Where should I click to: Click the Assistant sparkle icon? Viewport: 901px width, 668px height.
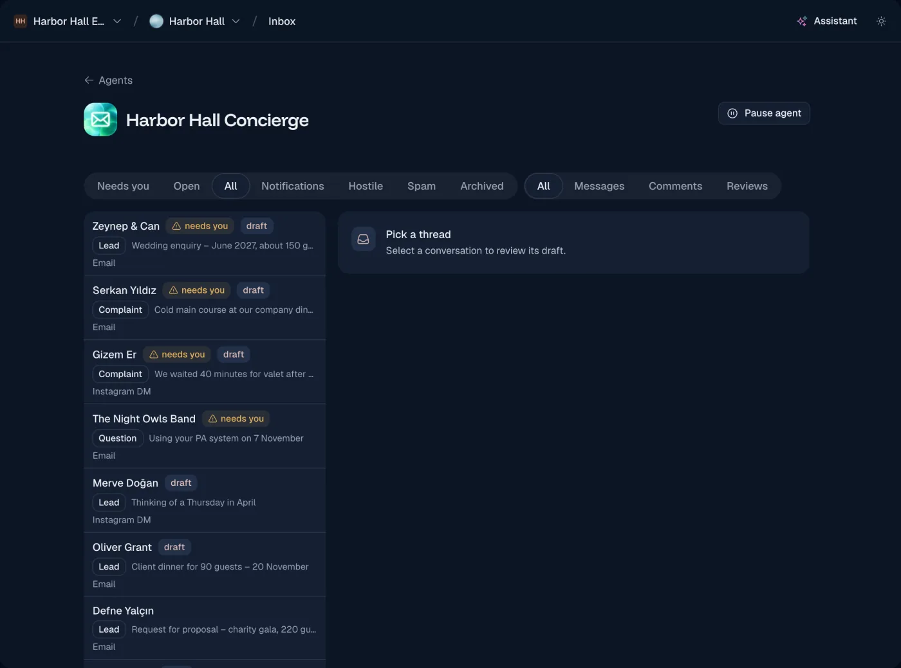click(802, 21)
